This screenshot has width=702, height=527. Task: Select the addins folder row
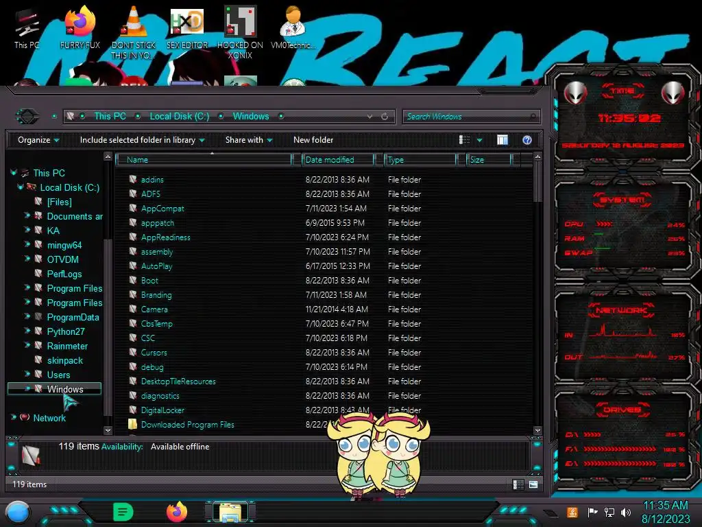pos(324,180)
